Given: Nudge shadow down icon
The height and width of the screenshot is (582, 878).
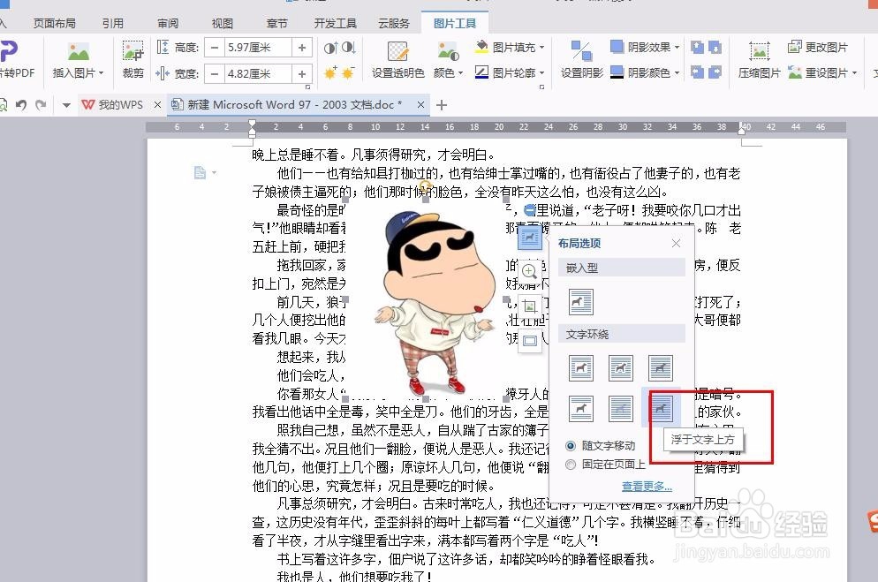Looking at the screenshot, I should pos(715,47).
